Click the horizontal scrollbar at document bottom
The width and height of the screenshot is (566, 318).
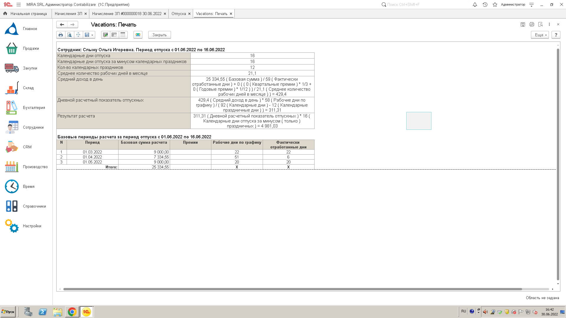[292, 289]
